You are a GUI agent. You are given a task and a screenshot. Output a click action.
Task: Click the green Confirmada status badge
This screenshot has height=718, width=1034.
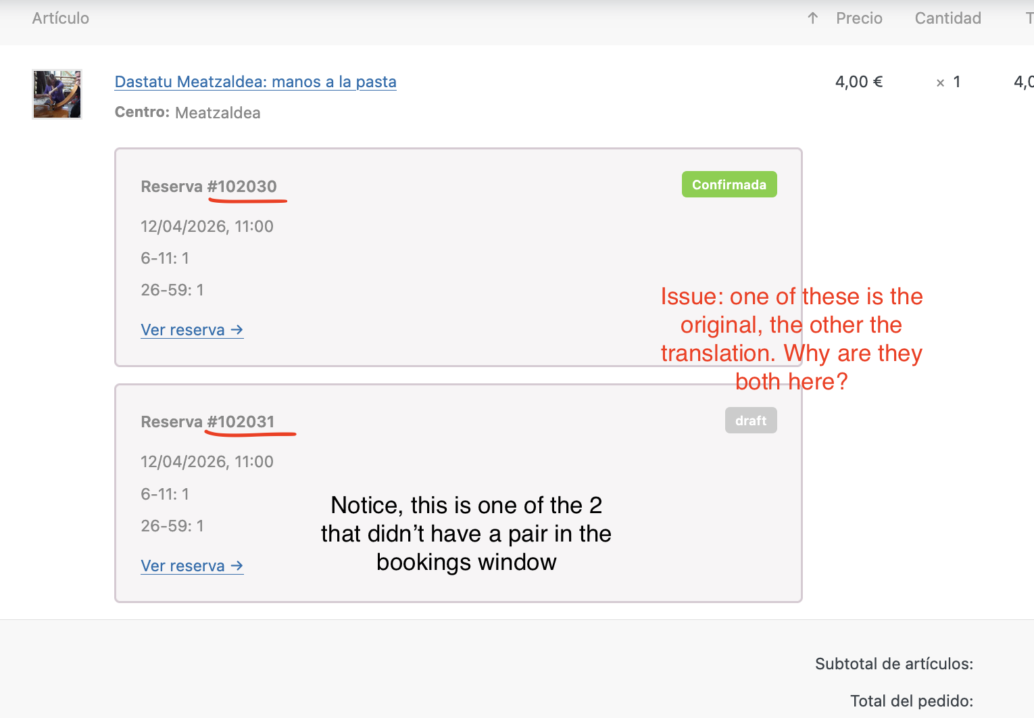pyautogui.click(x=729, y=185)
